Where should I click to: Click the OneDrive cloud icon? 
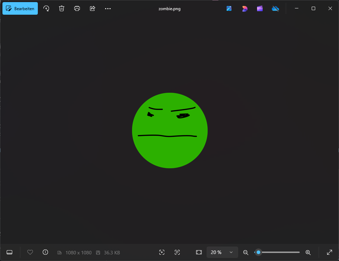pyautogui.click(x=275, y=9)
